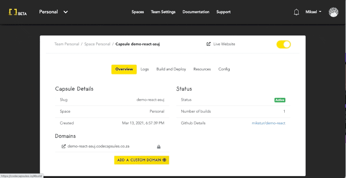The height and width of the screenshot is (178, 346).
Task: Click the green Active status badge
Action: pos(280,100)
